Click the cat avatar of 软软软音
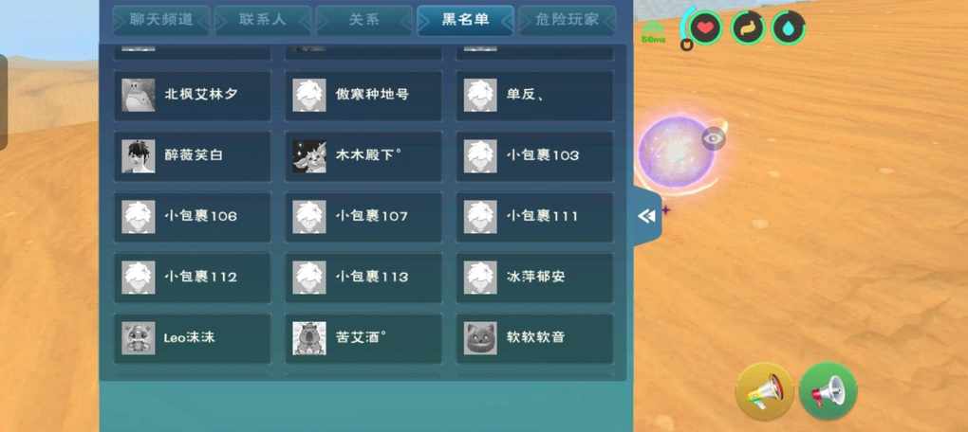This screenshot has height=432, width=968. pyautogui.click(x=480, y=338)
